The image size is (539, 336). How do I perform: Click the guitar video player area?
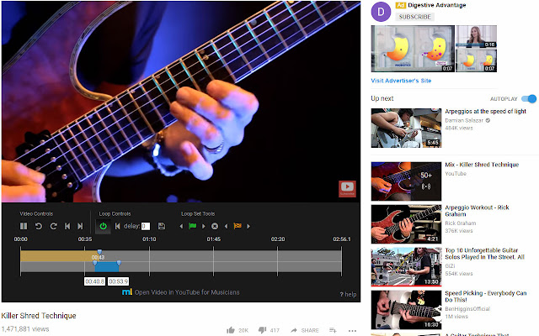[181, 101]
